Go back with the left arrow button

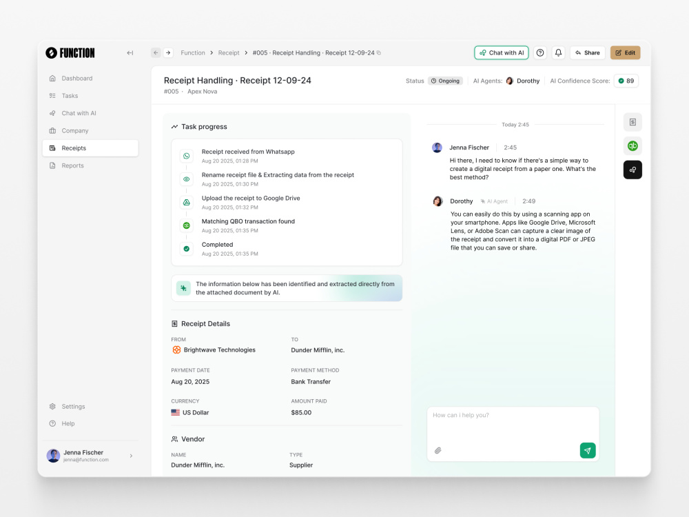156,53
